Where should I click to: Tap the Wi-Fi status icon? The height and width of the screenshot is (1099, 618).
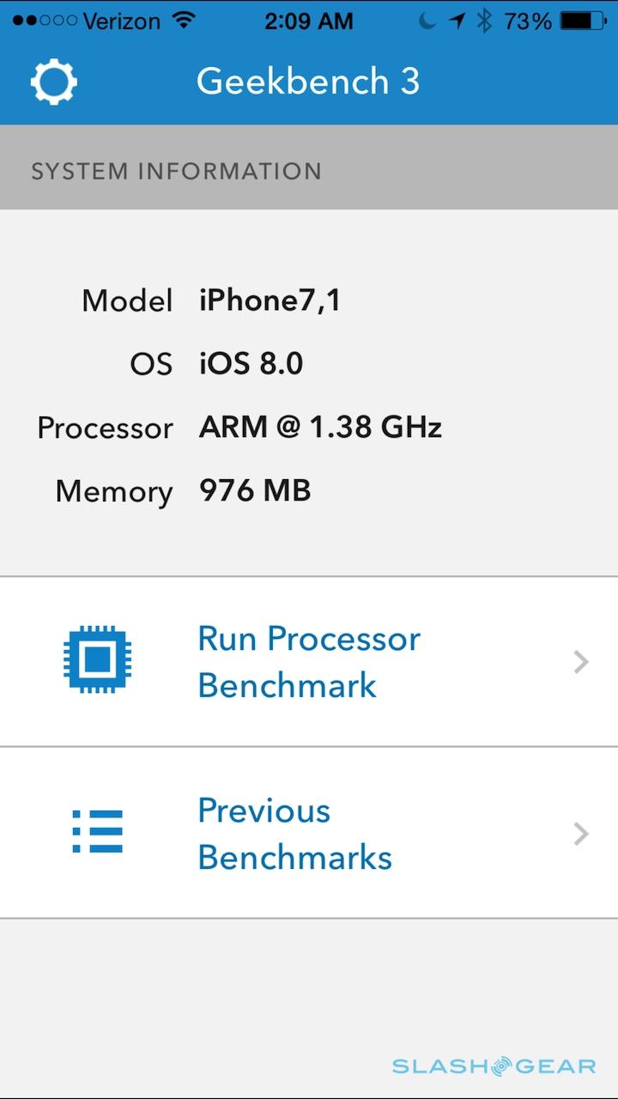point(184,21)
